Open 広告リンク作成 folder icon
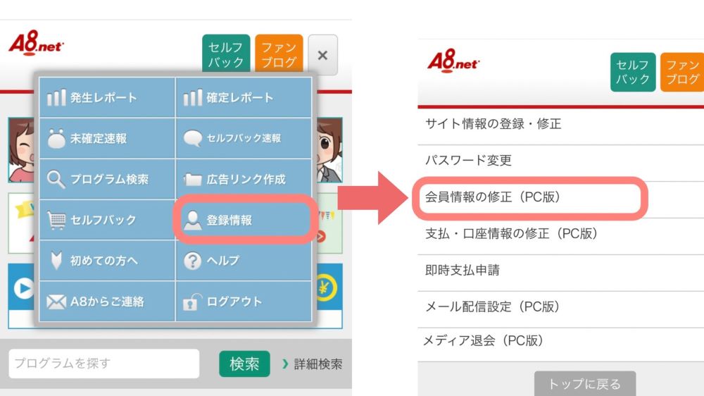The height and width of the screenshot is (396, 704). pyautogui.click(x=193, y=180)
